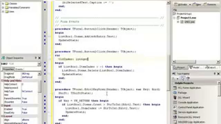Pin the Object Inspector panel
This screenshot has width=221, height=124.
(x=36, y=58)
